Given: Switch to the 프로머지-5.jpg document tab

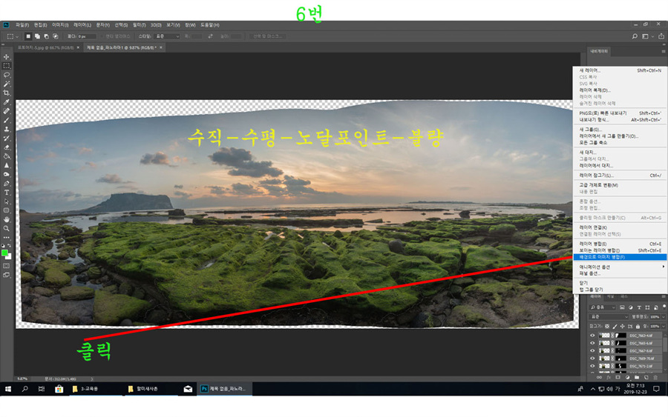Looking at the screenshot, I should (x=46, y=47).
